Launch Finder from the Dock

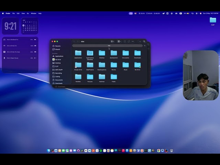[x=48, y=151]
